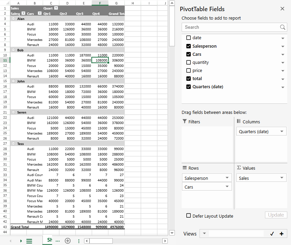Select column F header
The height and width of the screenshot is (245, 291).
tap(100, 3)
